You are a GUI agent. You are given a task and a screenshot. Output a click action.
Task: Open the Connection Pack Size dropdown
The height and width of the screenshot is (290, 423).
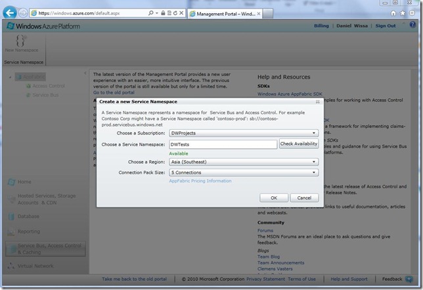coord(244,173)
